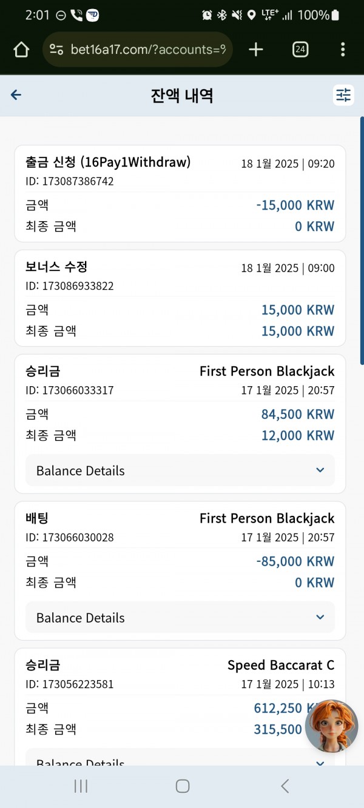364x808 pixels.
Task: Tap the Speed Baccarat C game label
Action: (x=281, y=665)
